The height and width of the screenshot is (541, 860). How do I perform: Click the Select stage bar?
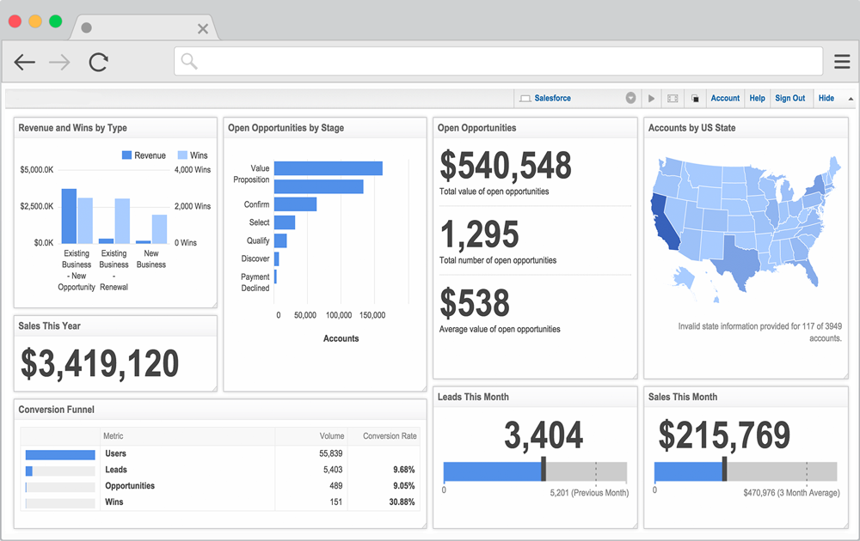tap(285, 222)
